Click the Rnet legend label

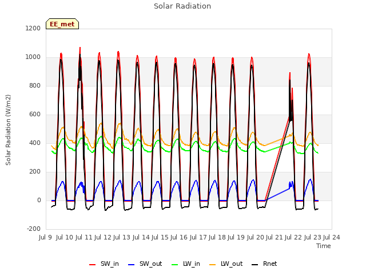[x=270, y=264]
